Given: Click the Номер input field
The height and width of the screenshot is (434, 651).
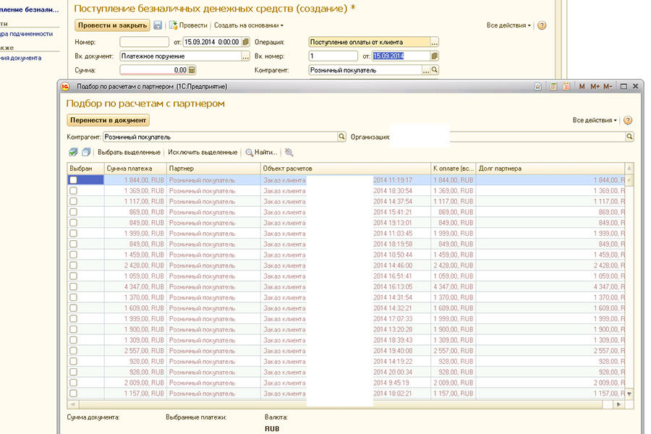Looking at the screenshot, I should [144, 43].
